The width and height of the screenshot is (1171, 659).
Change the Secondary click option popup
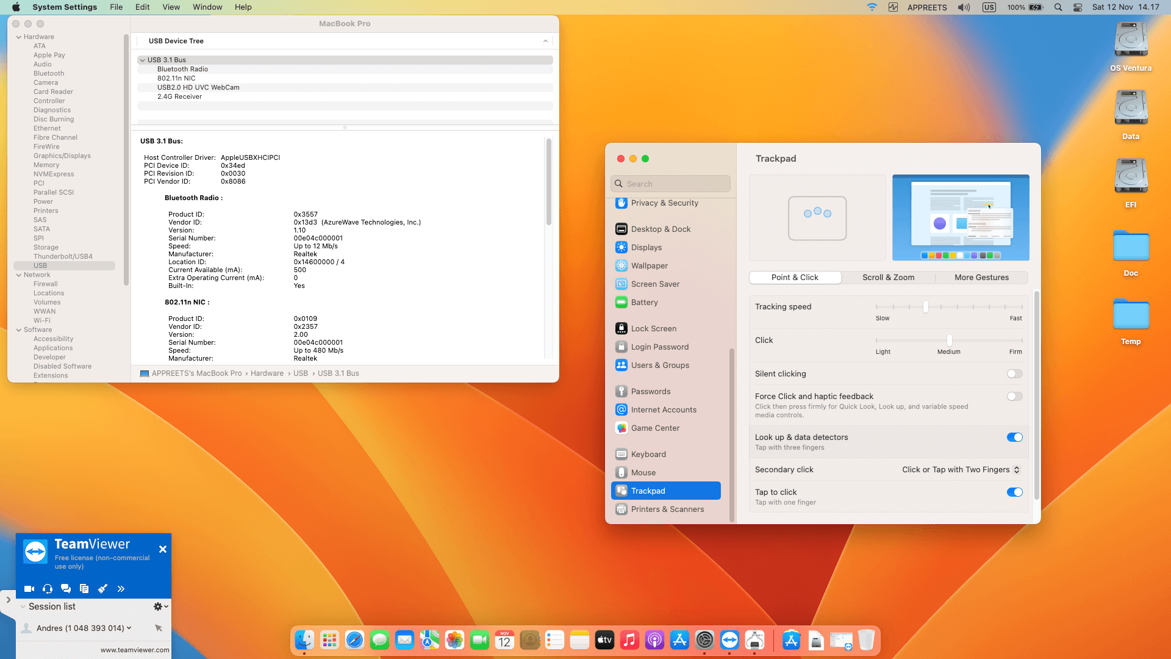(x=961, y=470)
